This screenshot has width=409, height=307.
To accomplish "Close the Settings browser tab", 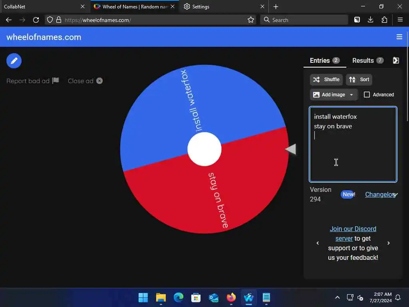I will coord(262,6).
